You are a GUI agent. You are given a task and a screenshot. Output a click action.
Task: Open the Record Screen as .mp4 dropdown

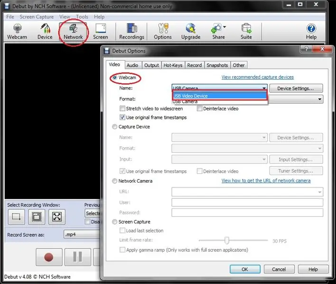(82, 234)
